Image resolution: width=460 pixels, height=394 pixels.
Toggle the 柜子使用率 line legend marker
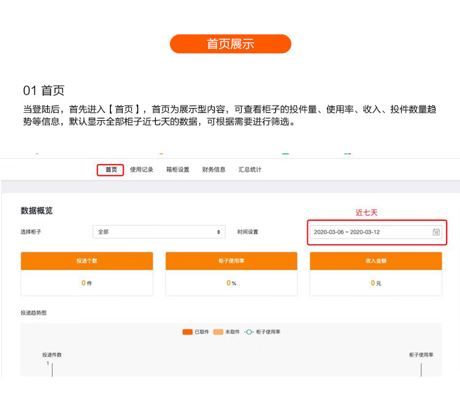(x=249, y=332)
